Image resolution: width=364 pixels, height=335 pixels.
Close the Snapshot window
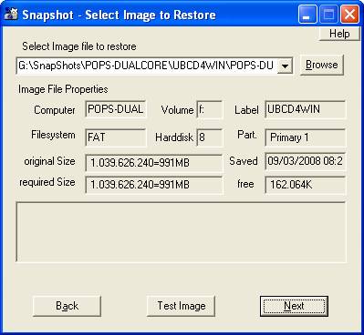[x=349, y=15]
